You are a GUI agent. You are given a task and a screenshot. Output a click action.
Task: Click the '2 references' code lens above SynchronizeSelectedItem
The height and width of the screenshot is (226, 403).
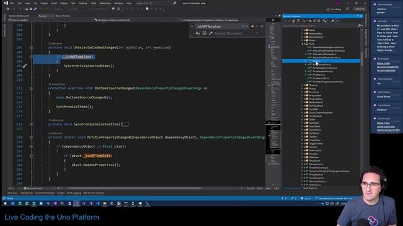[x=56, y=120]
